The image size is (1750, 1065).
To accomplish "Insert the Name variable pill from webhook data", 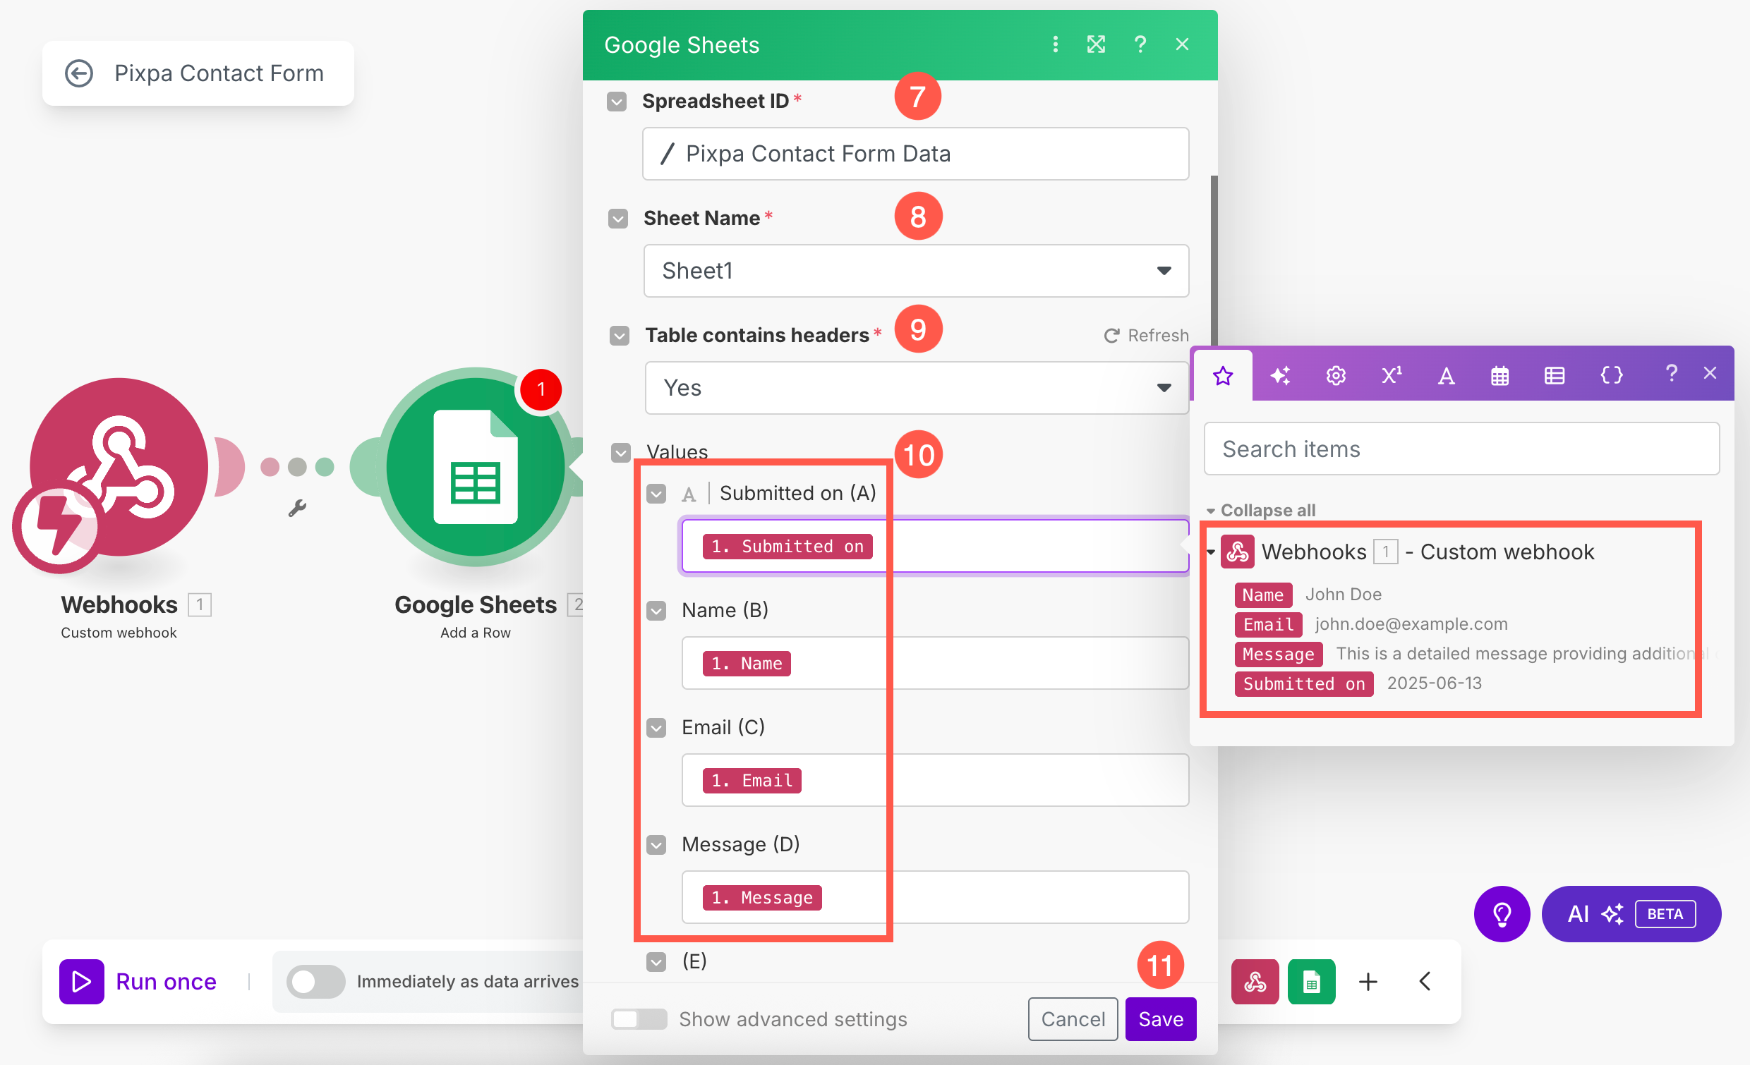I will [x=1263, y=595].
